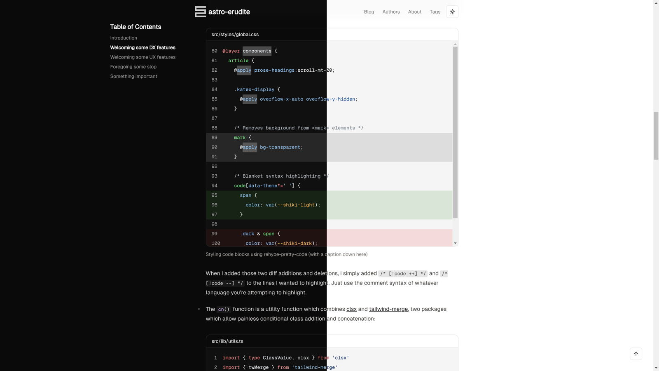The height and width of the screenshot is (371, 659).
Task: Toggle the light/dark theme sun button
Action: pyautogui.click(x=452, y=12)
